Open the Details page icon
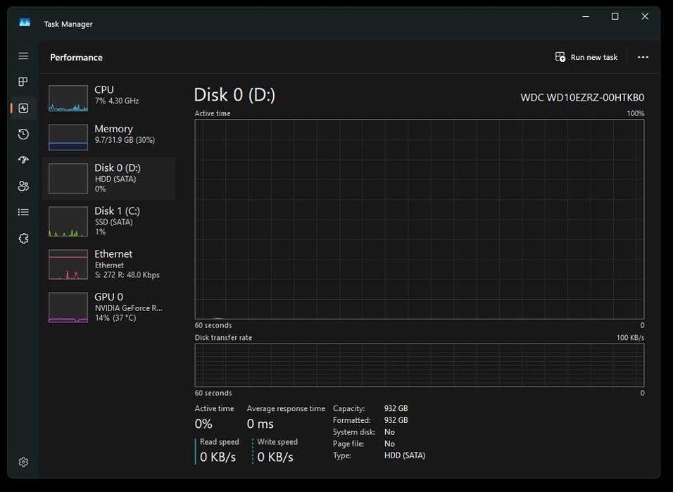This screenshot has height=492, width=673. tap(23, 212)
